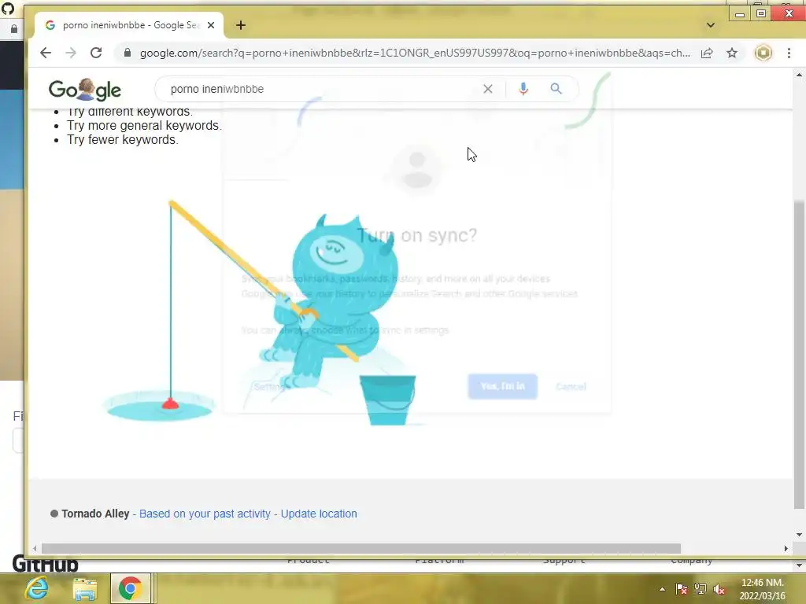The image size is (806, 604).
Task: Click 'Try more general keywords.' text
Action: (144, 125)
